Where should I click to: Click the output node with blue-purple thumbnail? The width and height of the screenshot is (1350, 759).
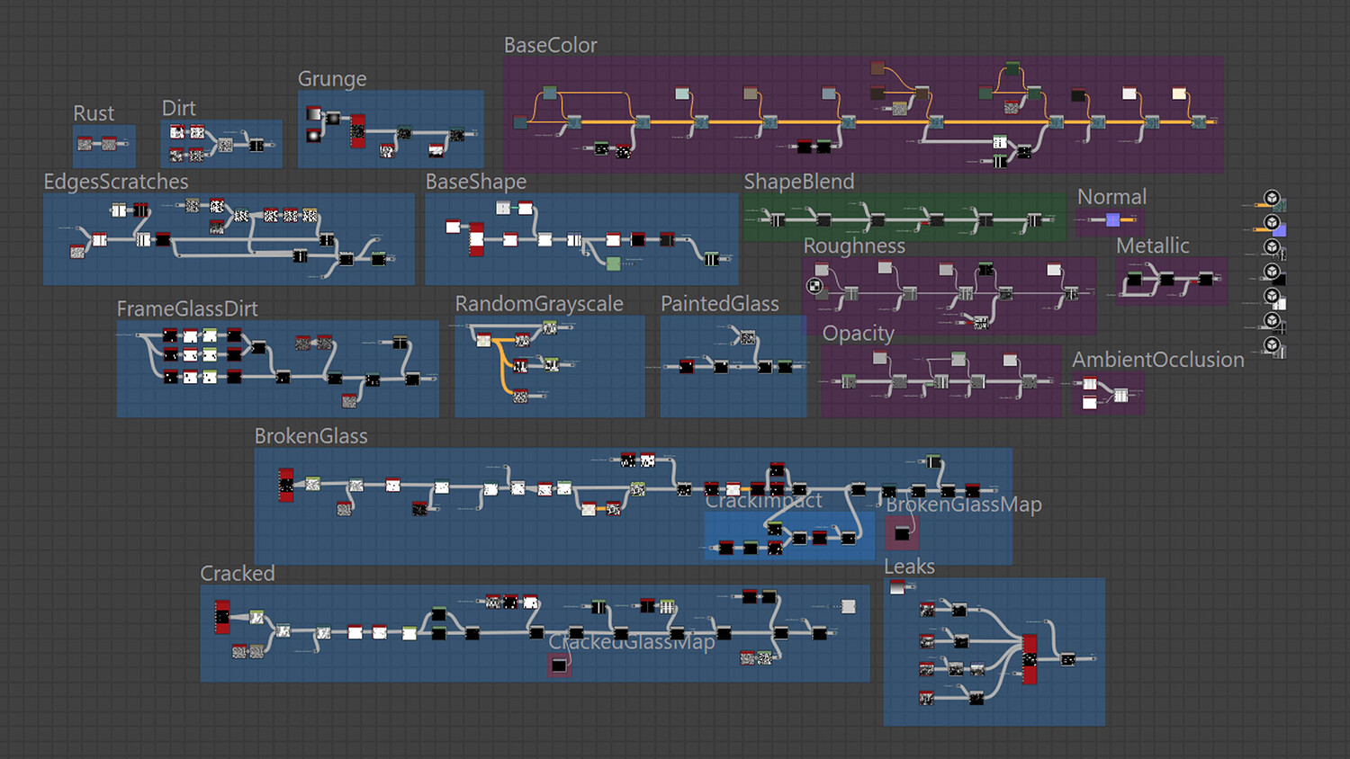point(1278,229)
